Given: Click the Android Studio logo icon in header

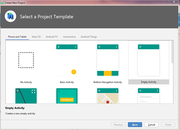Looking at the screenshot, I should (x=10, y=16).
